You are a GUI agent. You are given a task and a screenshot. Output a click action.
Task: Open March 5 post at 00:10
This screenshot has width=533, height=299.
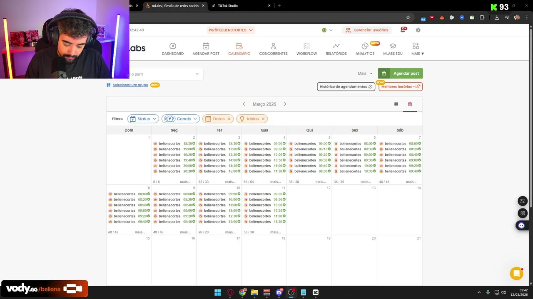pyautogui.click(x=310, y=149)
